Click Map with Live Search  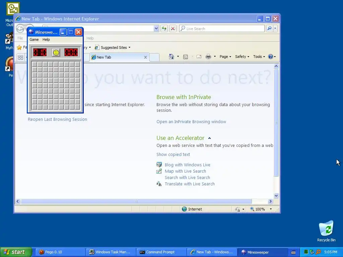[185, 171]
